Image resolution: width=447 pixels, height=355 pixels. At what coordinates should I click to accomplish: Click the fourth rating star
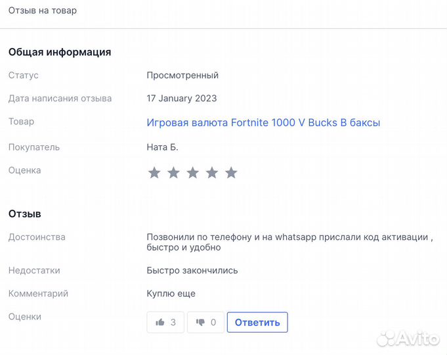212,173
